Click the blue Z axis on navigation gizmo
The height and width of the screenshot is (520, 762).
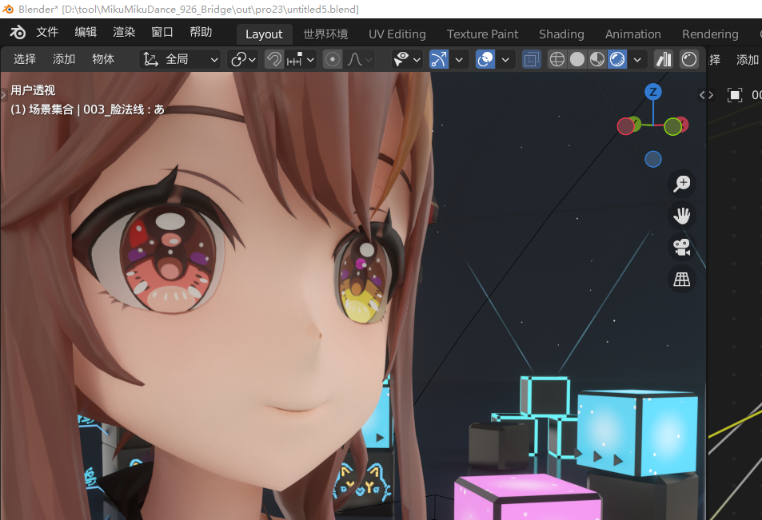point(653,92)
